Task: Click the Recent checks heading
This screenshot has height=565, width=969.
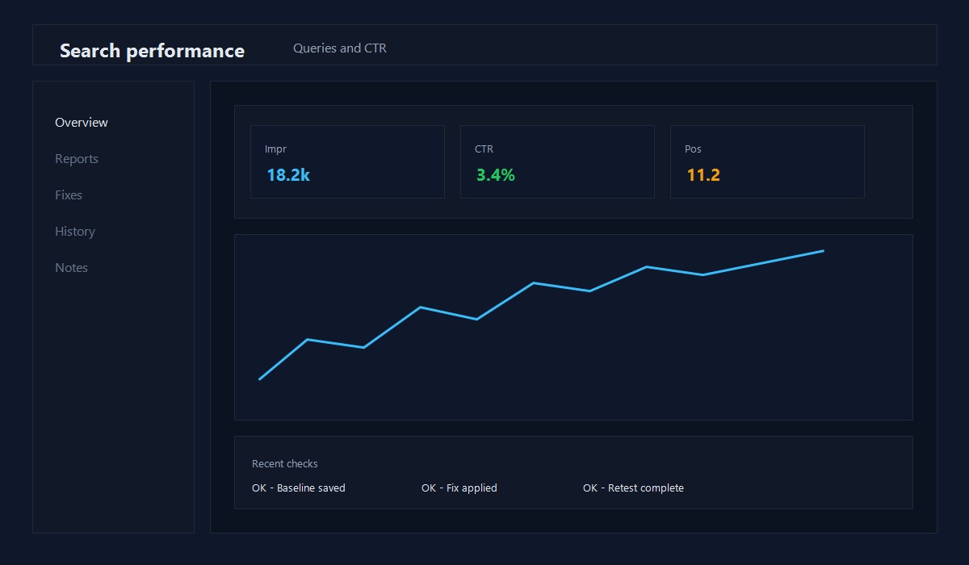Action: point(284,463)
